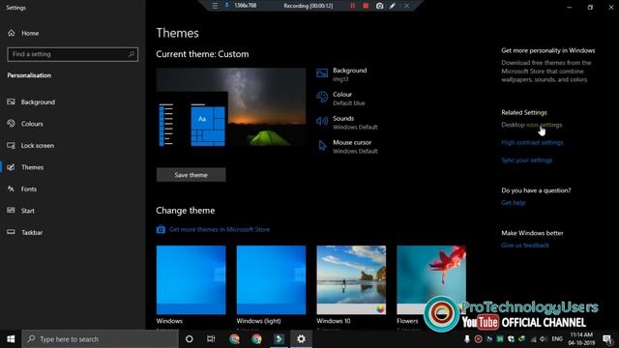The height and width of the screenshot is (348, 619).
Task: Click the current theme preview image
Action: 231,107
